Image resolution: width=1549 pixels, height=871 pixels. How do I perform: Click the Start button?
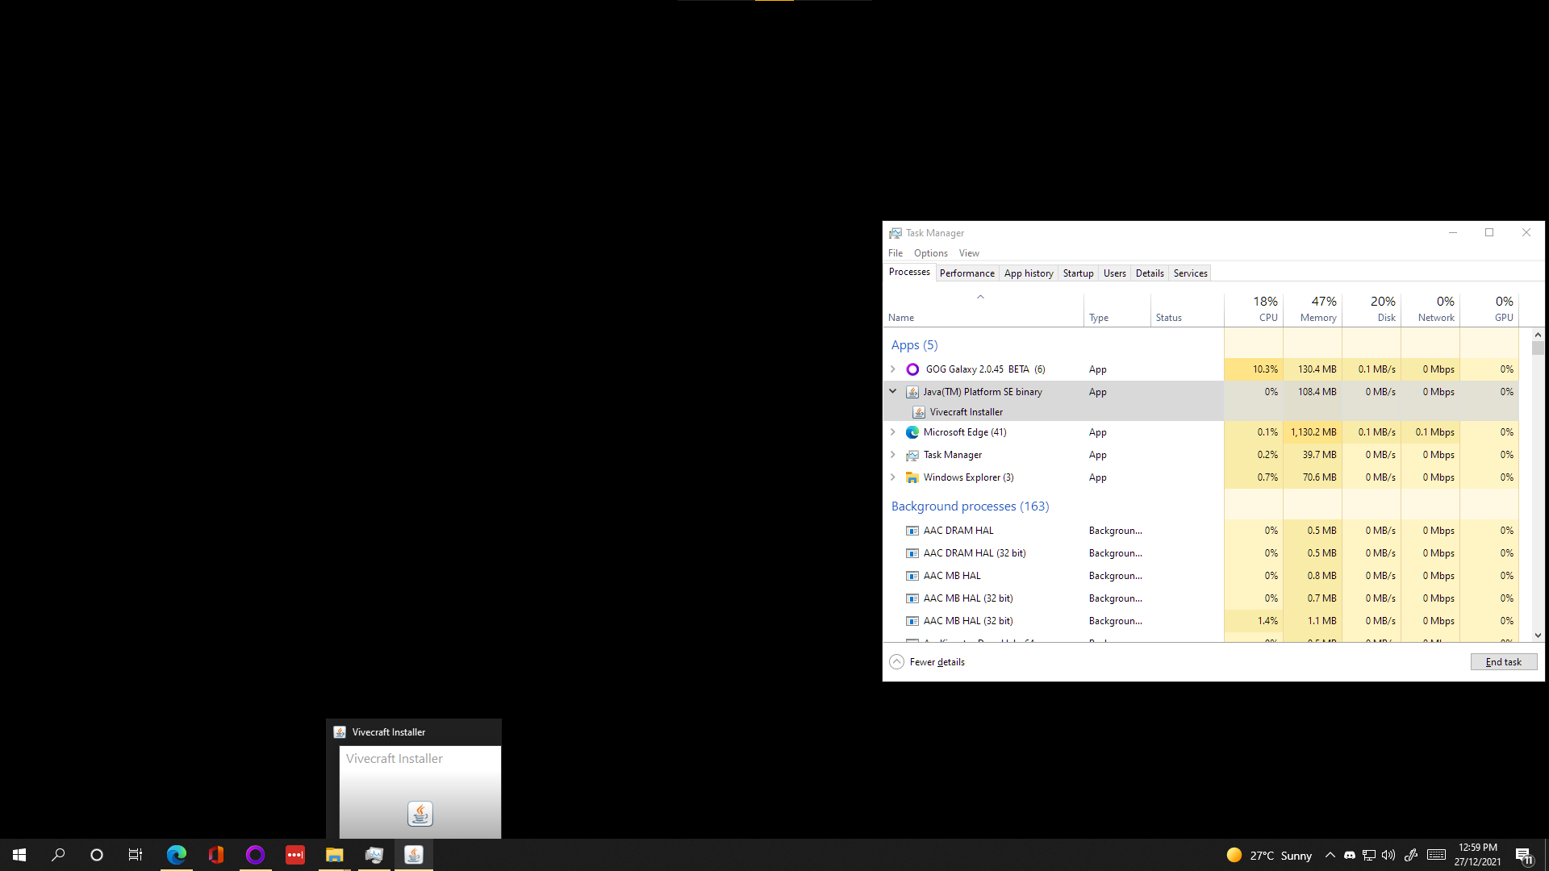tap(19, 854)
